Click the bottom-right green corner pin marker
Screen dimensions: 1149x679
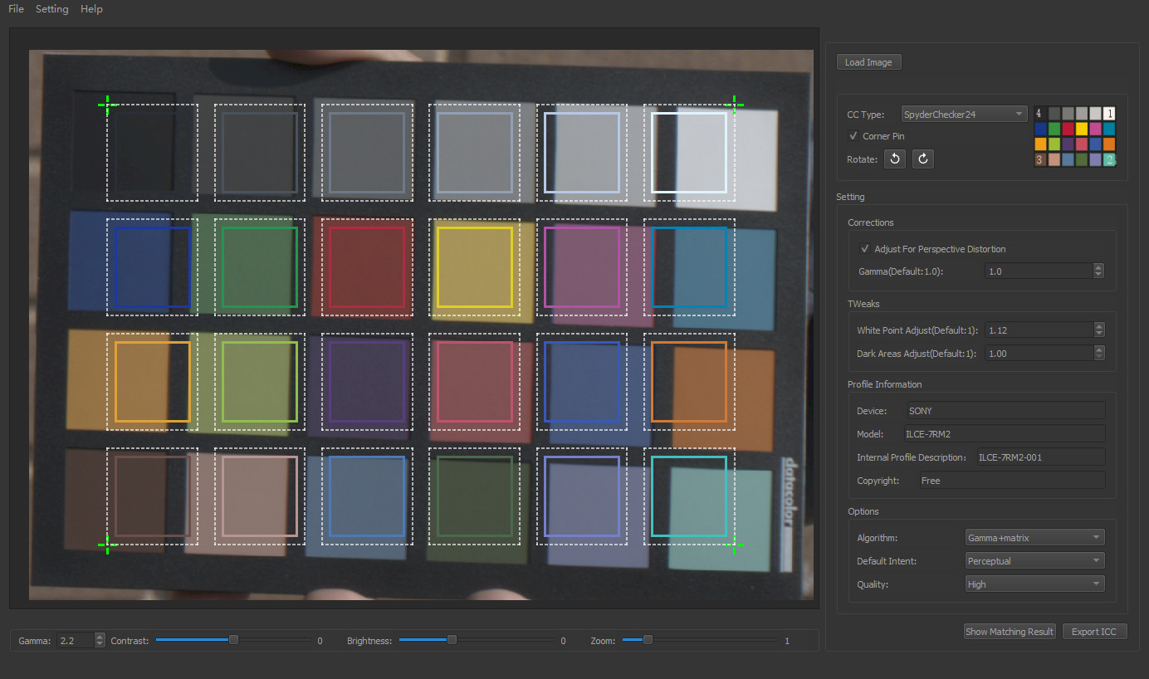(x=734, y=545)
